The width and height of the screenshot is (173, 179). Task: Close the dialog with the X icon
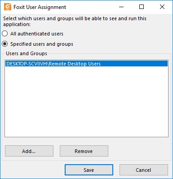162,7
